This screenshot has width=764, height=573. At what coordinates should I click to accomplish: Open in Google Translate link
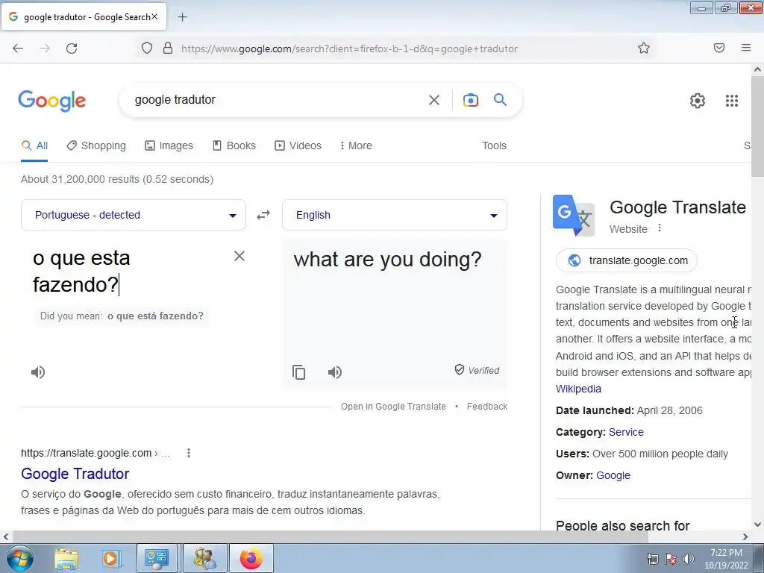(393, 407)
